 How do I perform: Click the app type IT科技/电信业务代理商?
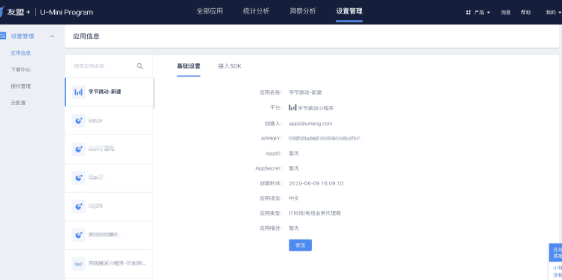(315, 213)
